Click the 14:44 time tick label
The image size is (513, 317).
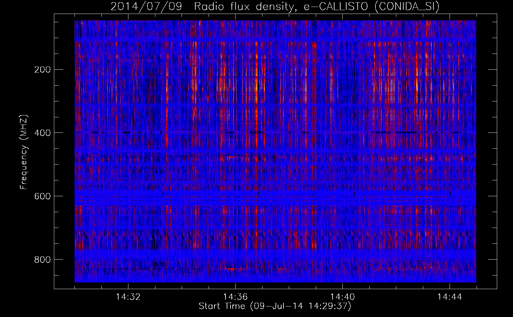click(450, 297)
